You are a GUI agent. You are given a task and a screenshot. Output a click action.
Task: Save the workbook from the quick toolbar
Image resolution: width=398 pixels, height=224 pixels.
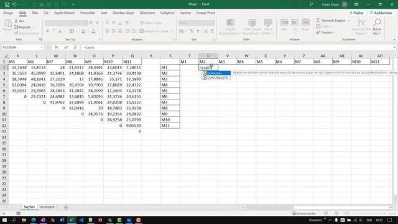pyautogui.click(x=7, y=4)
